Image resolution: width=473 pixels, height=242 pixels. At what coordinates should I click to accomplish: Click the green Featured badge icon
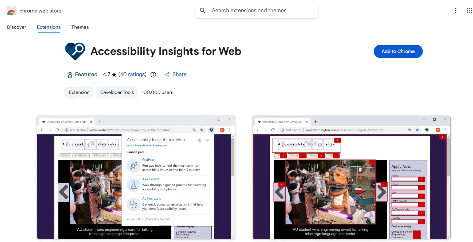coord(70,75)
